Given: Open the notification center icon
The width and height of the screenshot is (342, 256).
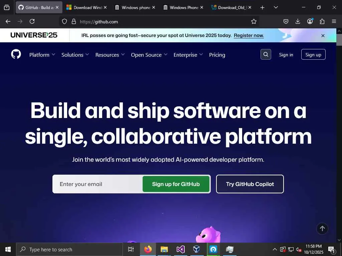Looking at the screenshot, I should [x=331, y=249].
